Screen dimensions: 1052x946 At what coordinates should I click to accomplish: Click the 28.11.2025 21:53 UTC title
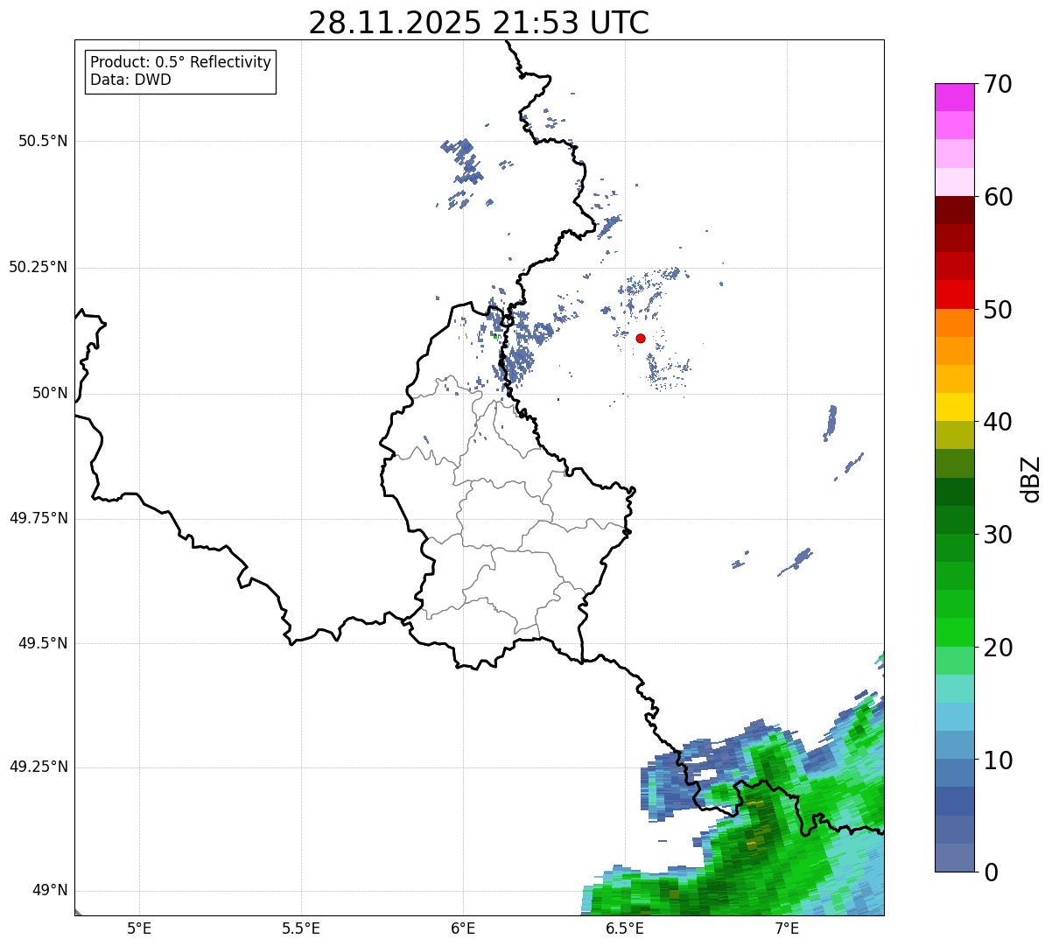(x=479, y=23)
